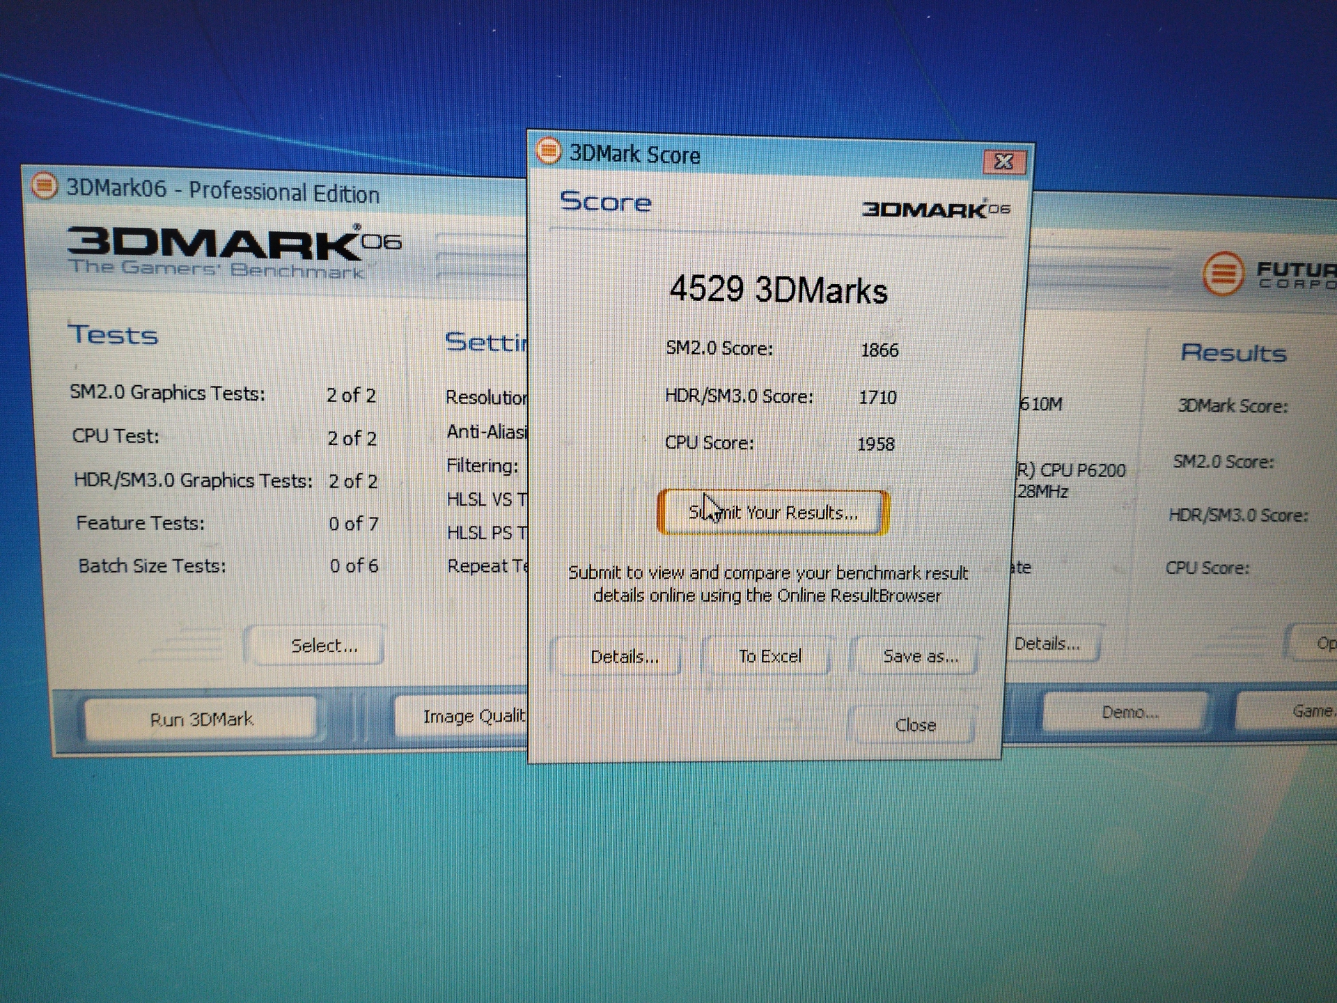
Task: Export the score To Excel
Action: click(769, 656)
